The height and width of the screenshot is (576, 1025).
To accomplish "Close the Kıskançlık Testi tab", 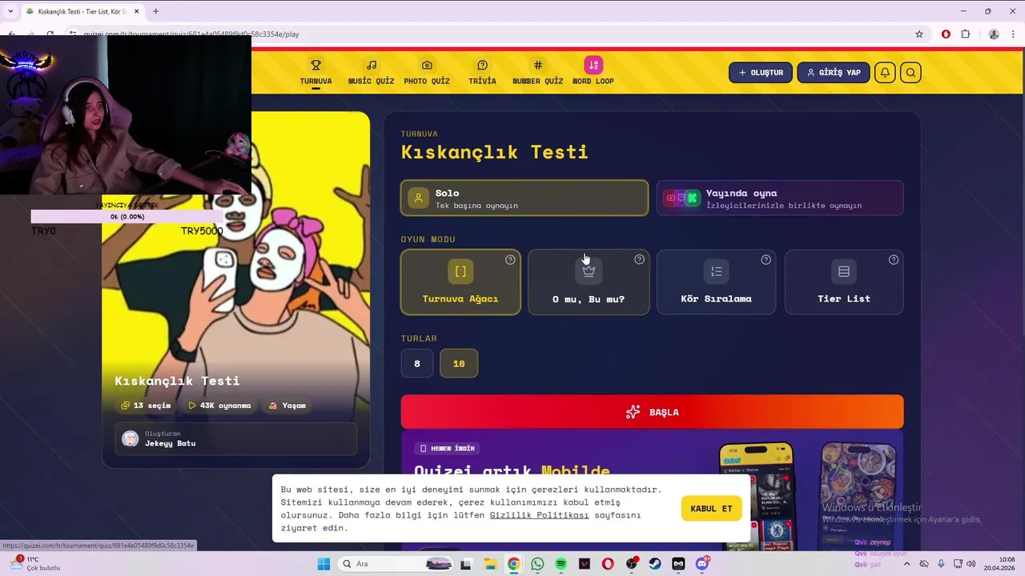I will pyautogui.click(x=136, y=11).
